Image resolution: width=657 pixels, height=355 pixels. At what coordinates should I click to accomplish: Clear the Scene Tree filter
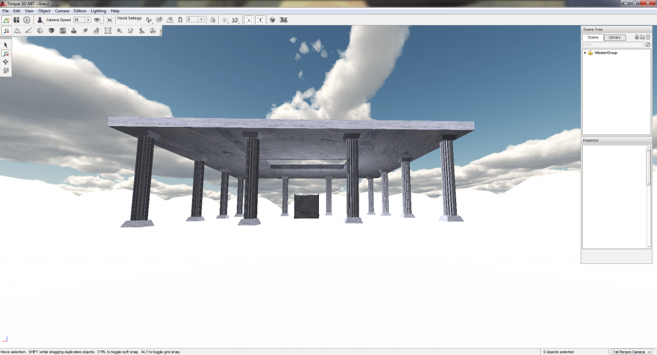click(x=648, y=45)
